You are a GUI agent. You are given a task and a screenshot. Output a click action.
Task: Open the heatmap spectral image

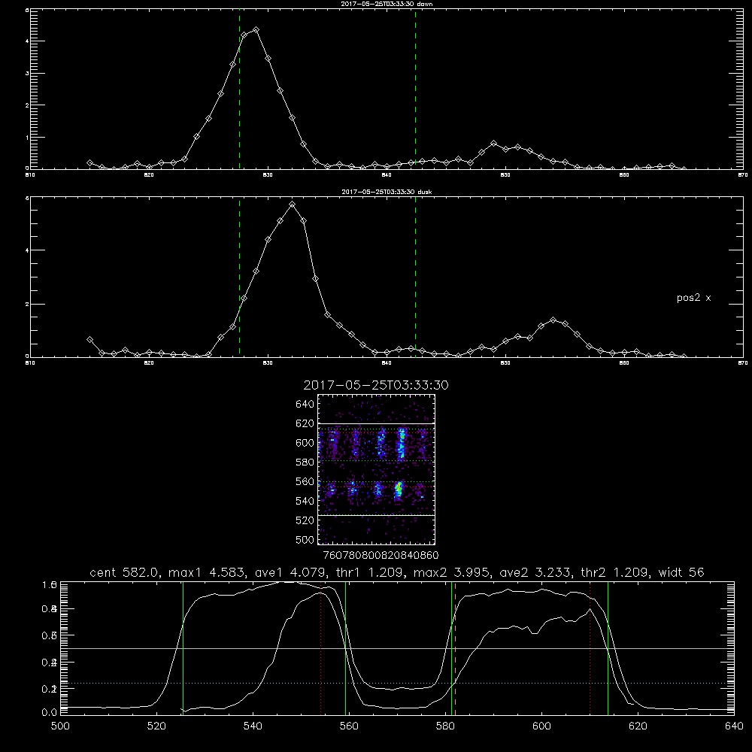pyautogui.click(x=377, y=469)
